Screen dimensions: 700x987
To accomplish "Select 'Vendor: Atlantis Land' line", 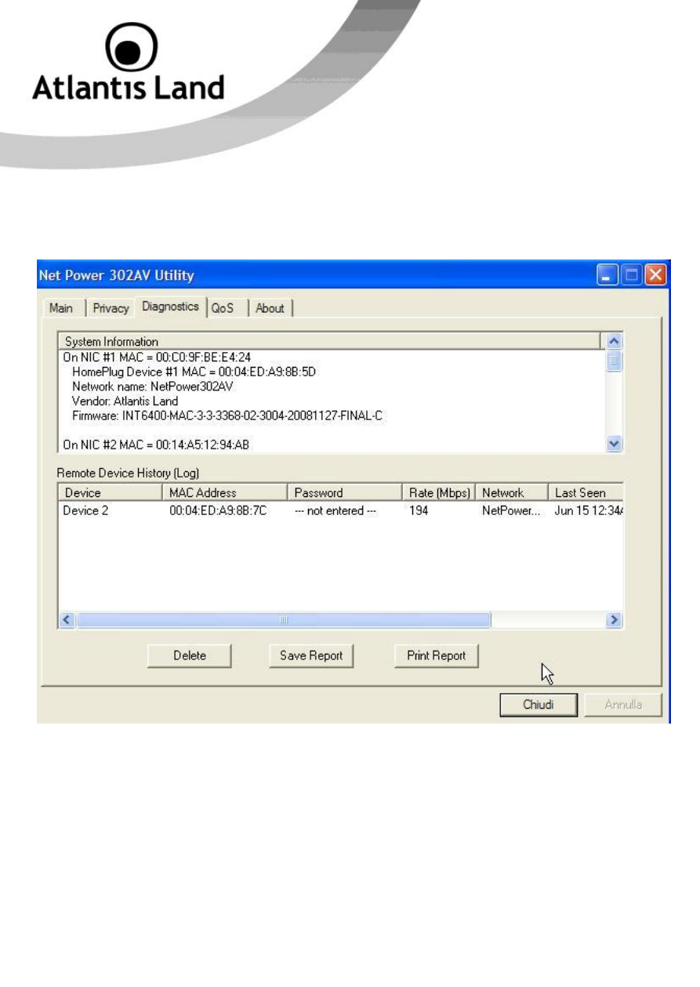I will [125, 401].
